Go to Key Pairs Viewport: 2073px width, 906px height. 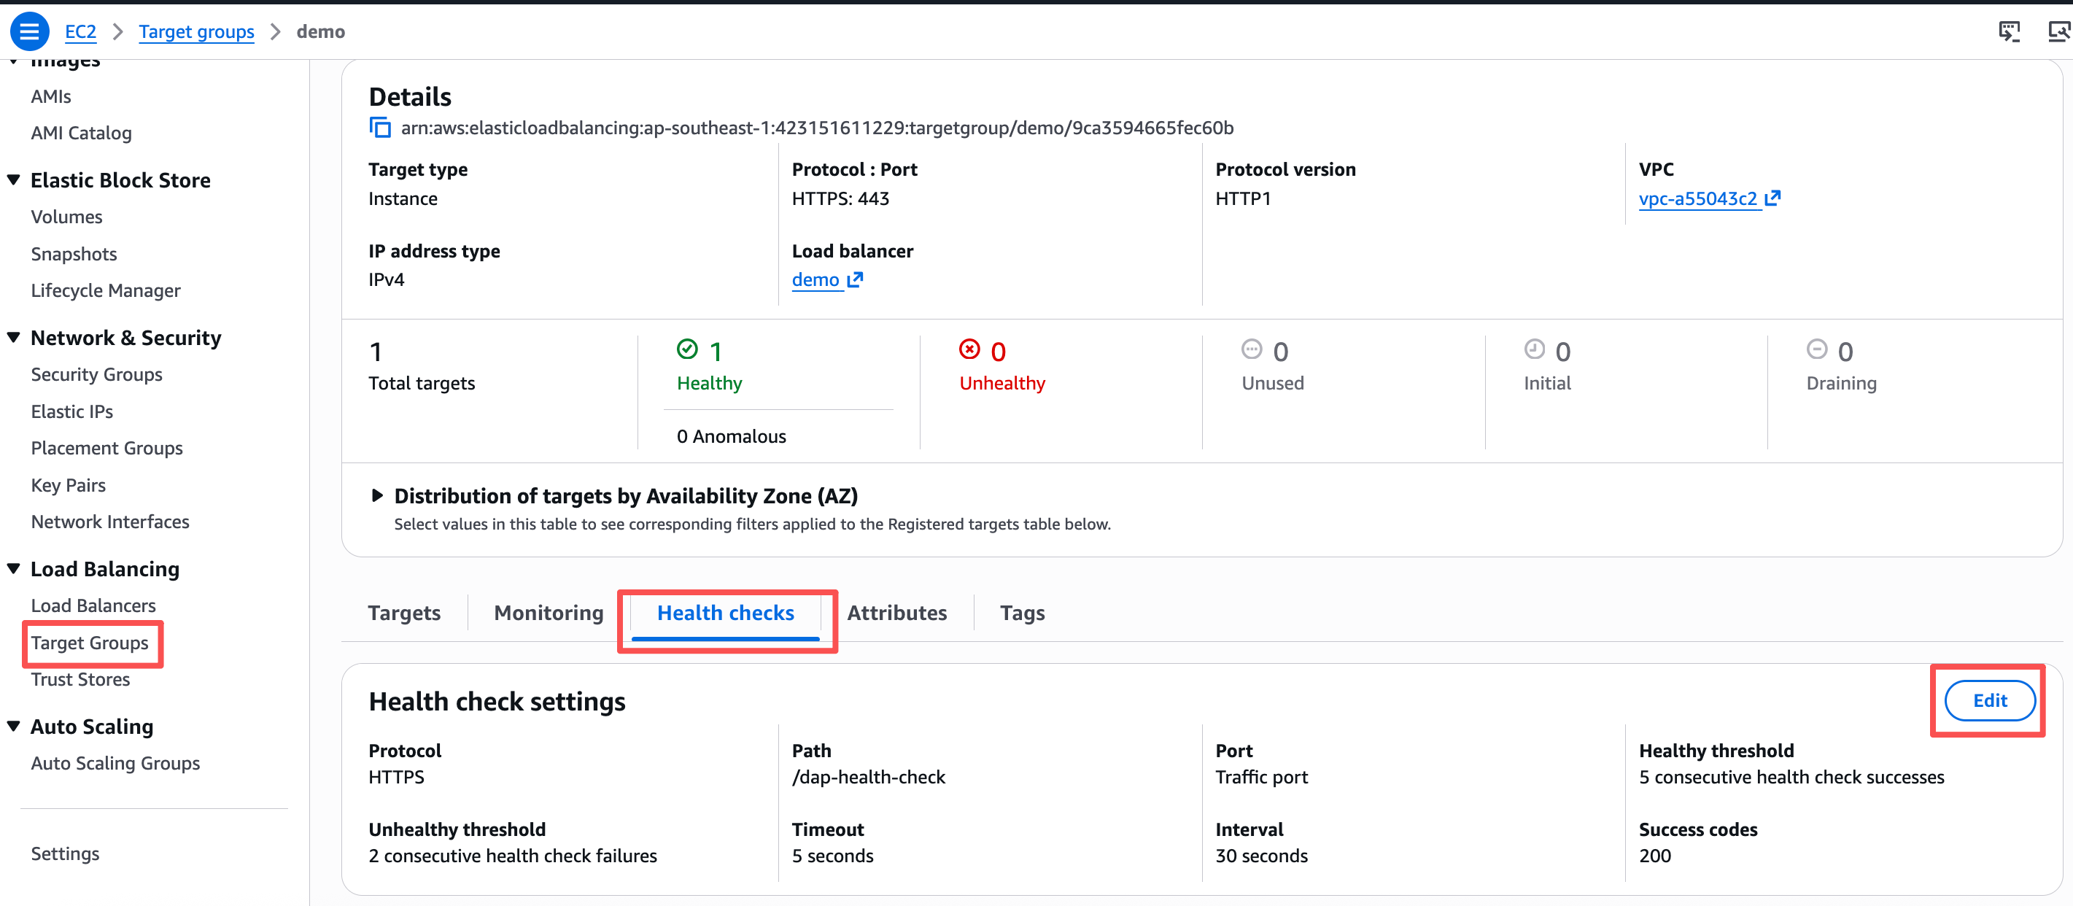click(x=69, y=484)
